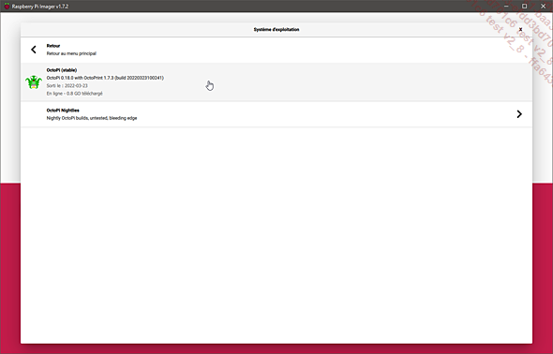The height and width of the screenshot is (354, 553).
Task: Open the 'OctoPi Nightlies' title
Action: click(x=63, y=111)
